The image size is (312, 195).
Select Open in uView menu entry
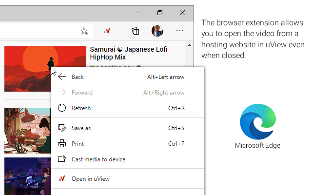pyautogui.click(x=91, y=179)
